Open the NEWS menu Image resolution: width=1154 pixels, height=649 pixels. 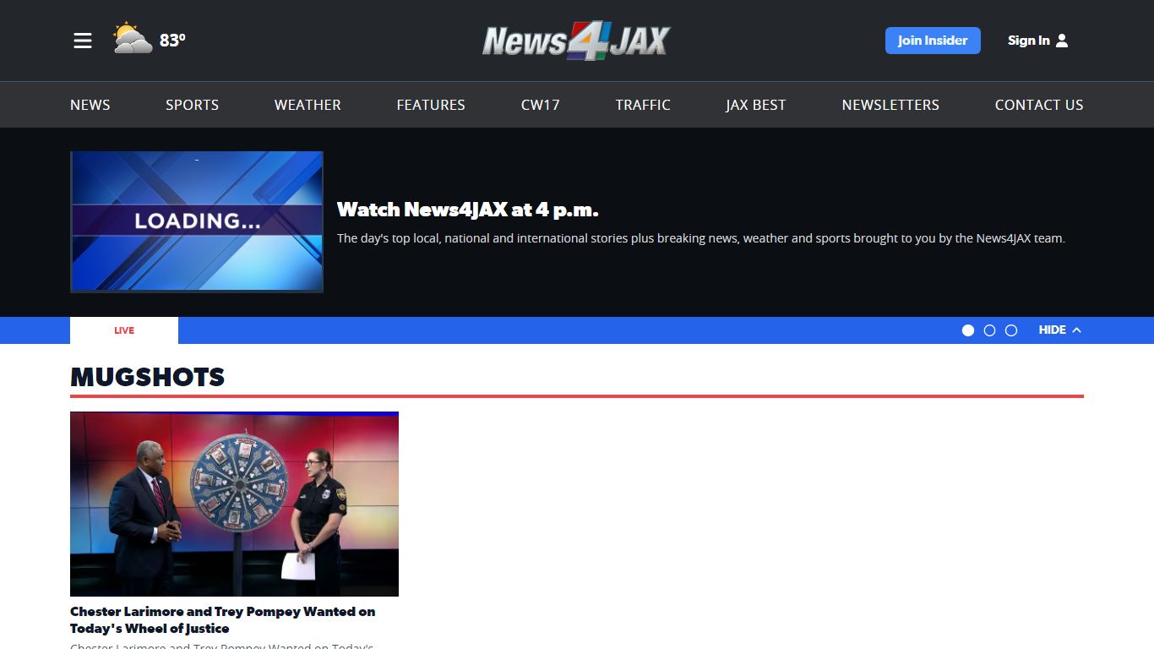click(90, 105)
